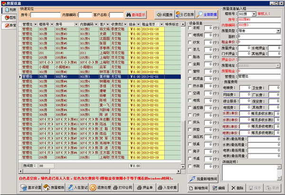The image size is (285, 195).
Task: Click the 衣柜 quantity field
Action: 208,28
